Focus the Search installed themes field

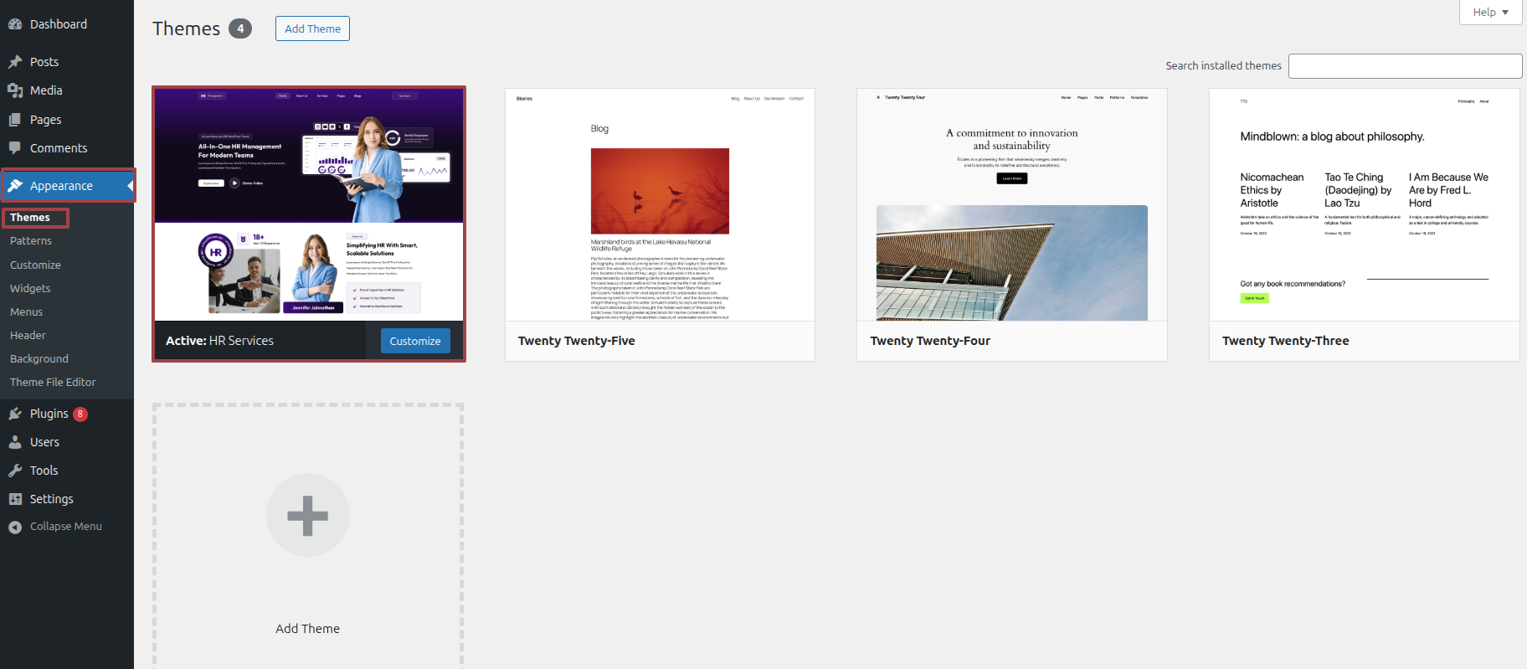[x=1405, y=66]
